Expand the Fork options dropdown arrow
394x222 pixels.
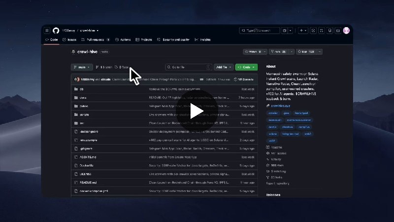[292, 52]
